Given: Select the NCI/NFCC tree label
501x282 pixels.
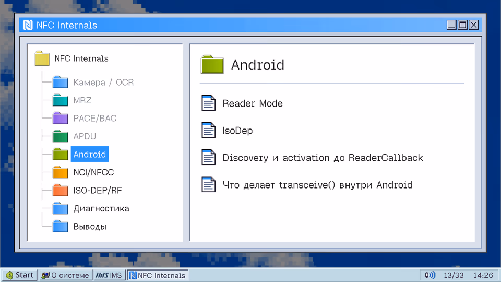Looking at the screenshot, I should 93,172.
